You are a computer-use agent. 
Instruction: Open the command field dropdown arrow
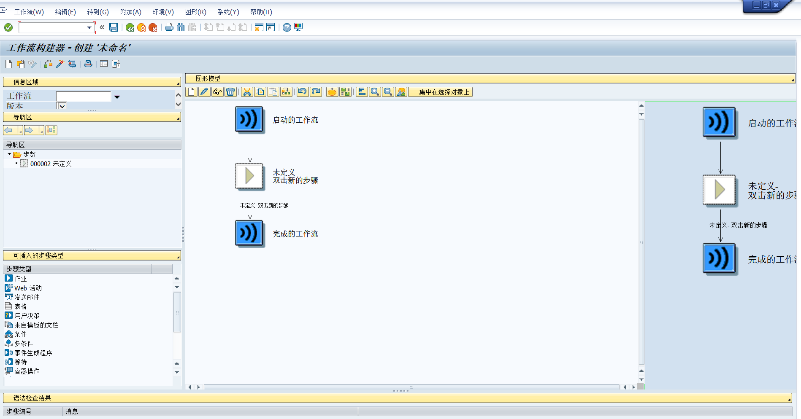point(89,28)
